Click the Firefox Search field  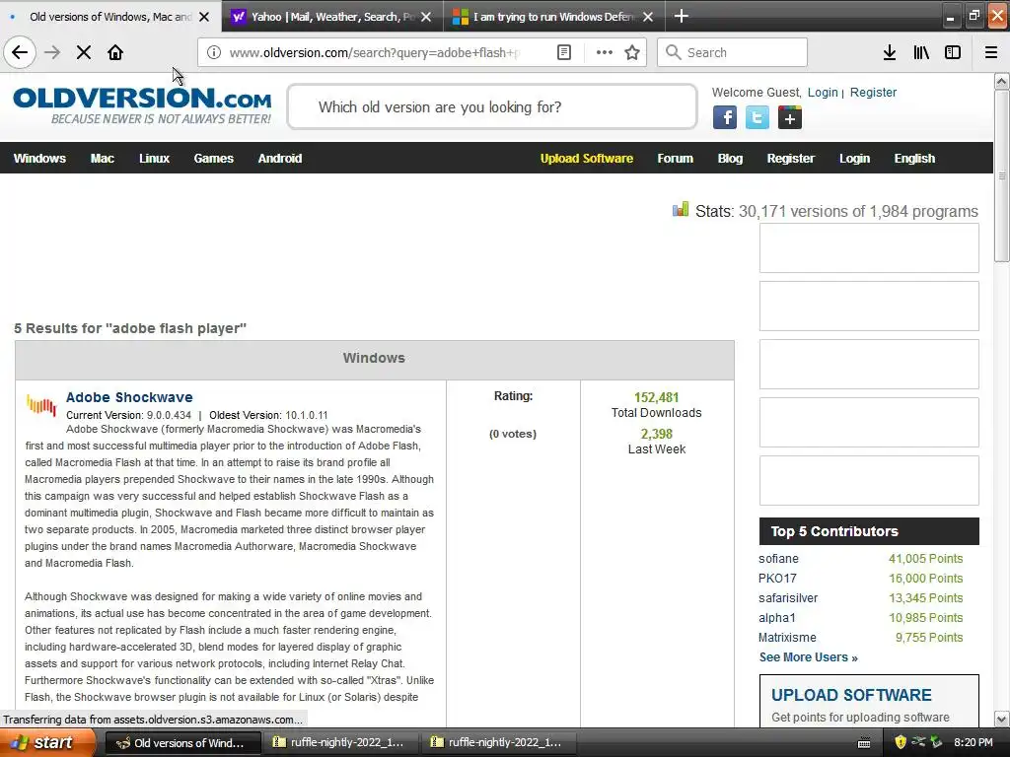732,52
